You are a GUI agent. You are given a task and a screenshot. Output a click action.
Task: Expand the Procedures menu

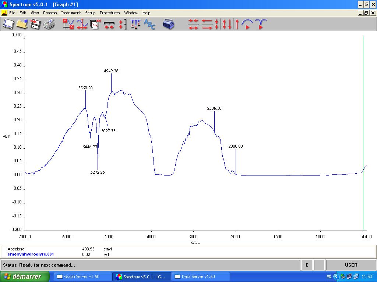[x=110, y=13]
